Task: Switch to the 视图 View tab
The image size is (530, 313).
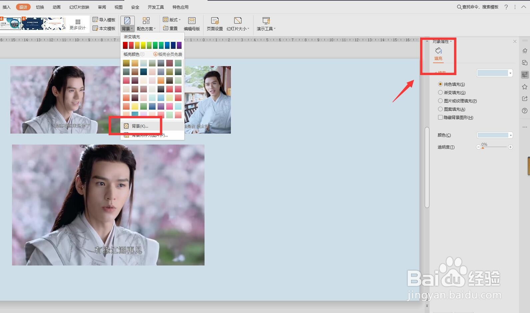Action: coord(119,7)
